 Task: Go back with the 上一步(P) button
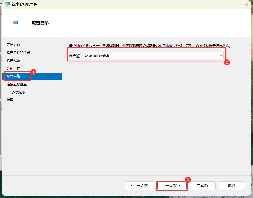click(x=139, y=186)
